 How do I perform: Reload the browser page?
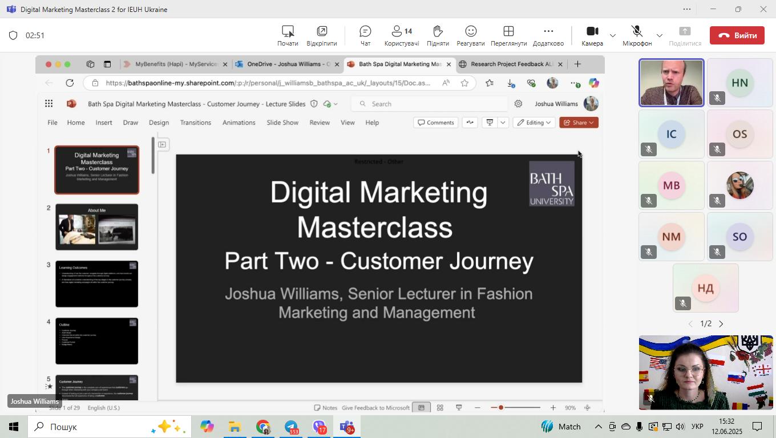pos(70,83)
